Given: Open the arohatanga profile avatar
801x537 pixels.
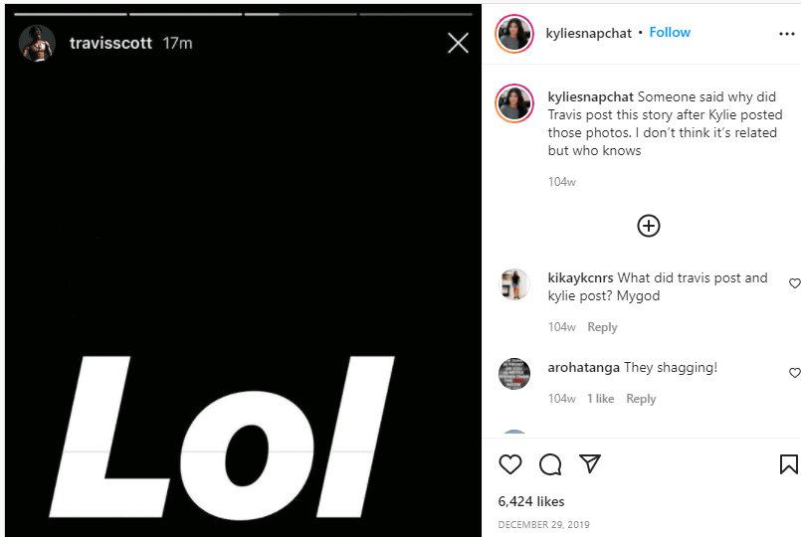Looking at the screenshot, I should click(x=514, y=374).
